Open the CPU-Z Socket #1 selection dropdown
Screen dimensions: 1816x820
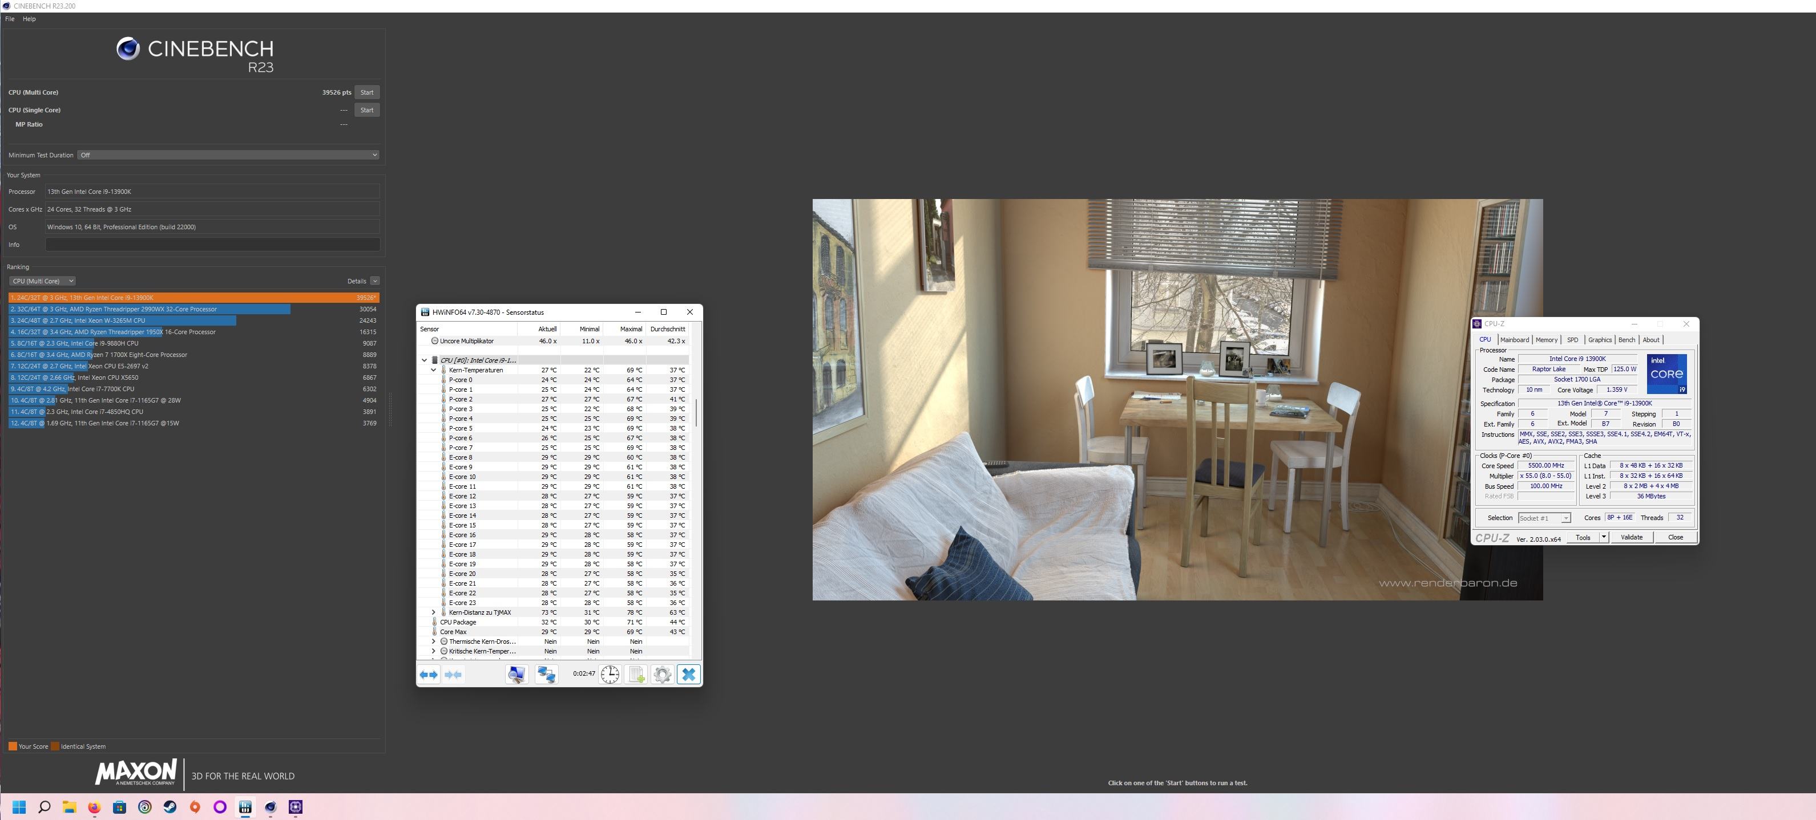point(1544,518)
